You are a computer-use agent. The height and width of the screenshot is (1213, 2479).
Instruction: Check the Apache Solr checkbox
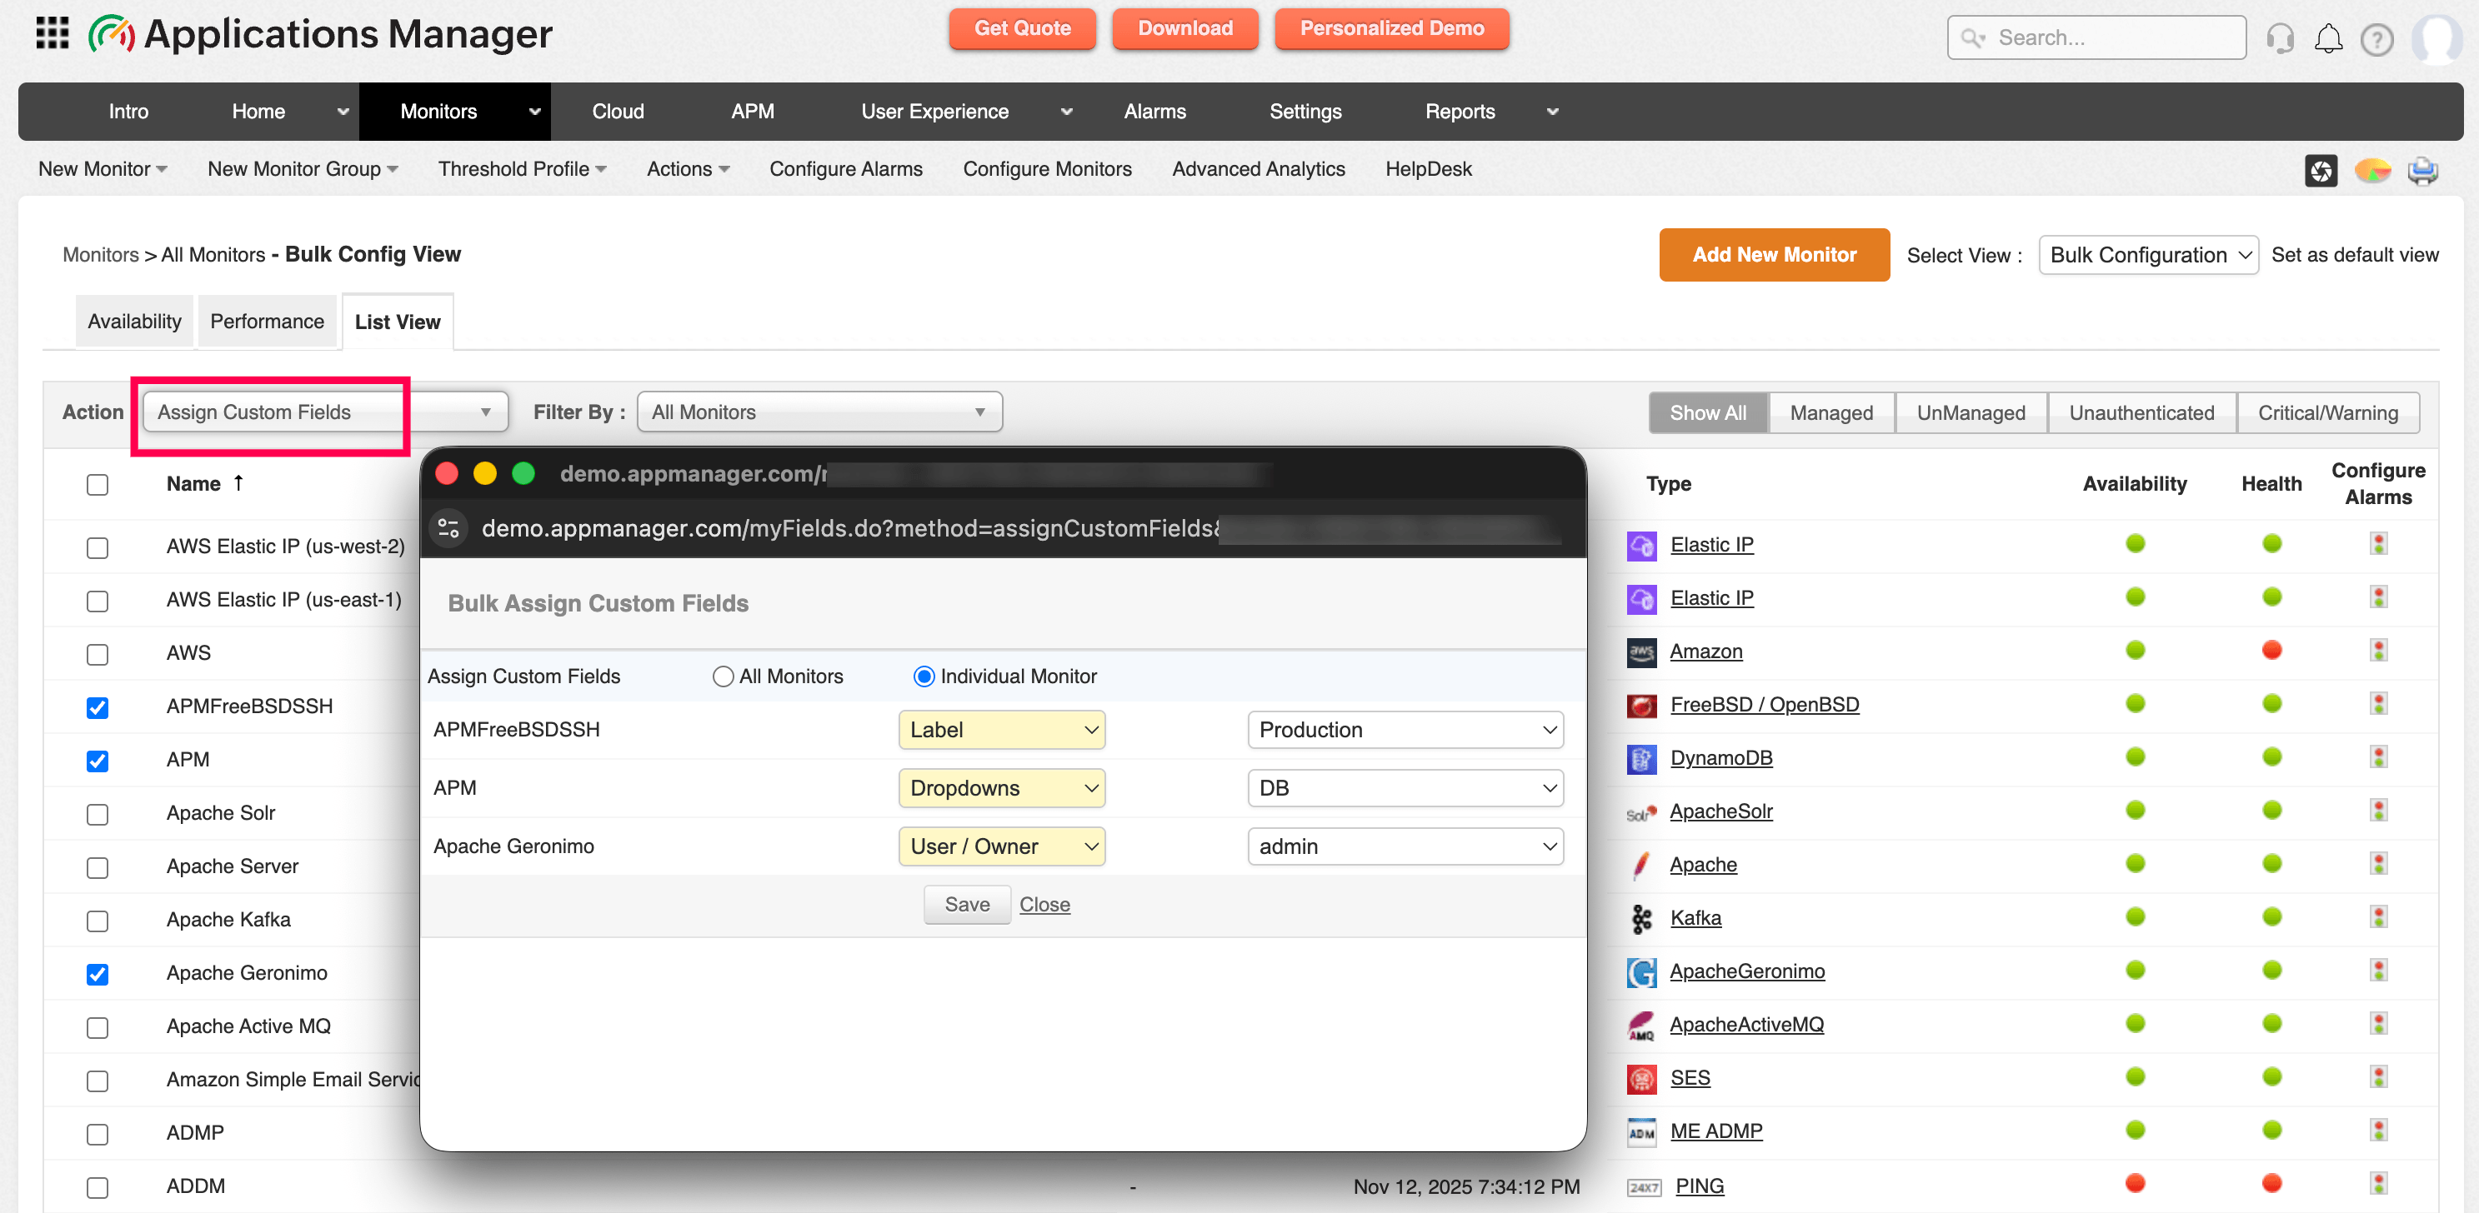click(98, 815)
